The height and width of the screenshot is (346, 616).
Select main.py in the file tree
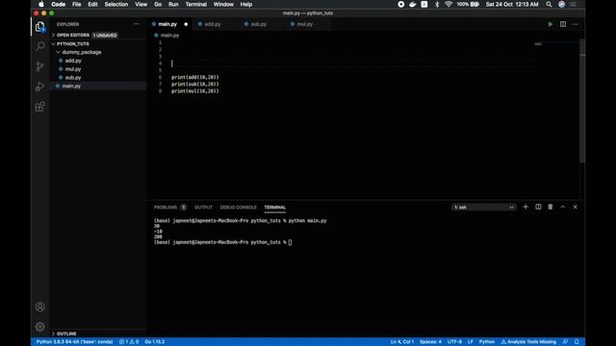(x=71, y=86)
